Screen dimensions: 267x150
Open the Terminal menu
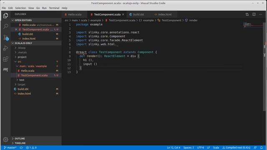[54, 8]
